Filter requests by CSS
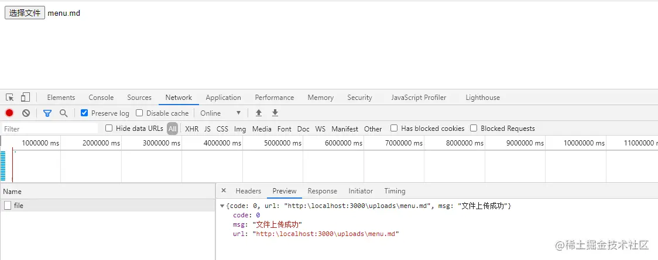The image size is (658, 260). tap(222, 129)
